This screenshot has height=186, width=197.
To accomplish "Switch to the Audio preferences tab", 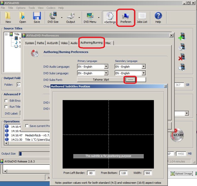I will 74,43.
